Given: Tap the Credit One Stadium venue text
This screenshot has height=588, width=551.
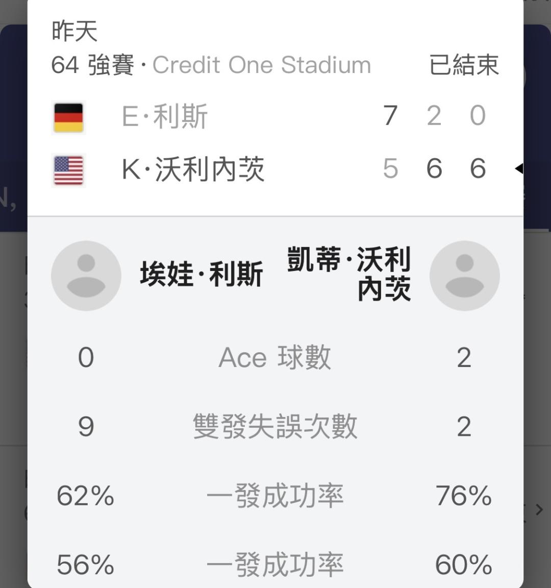Looking at the screenshot, I should 261,65.
